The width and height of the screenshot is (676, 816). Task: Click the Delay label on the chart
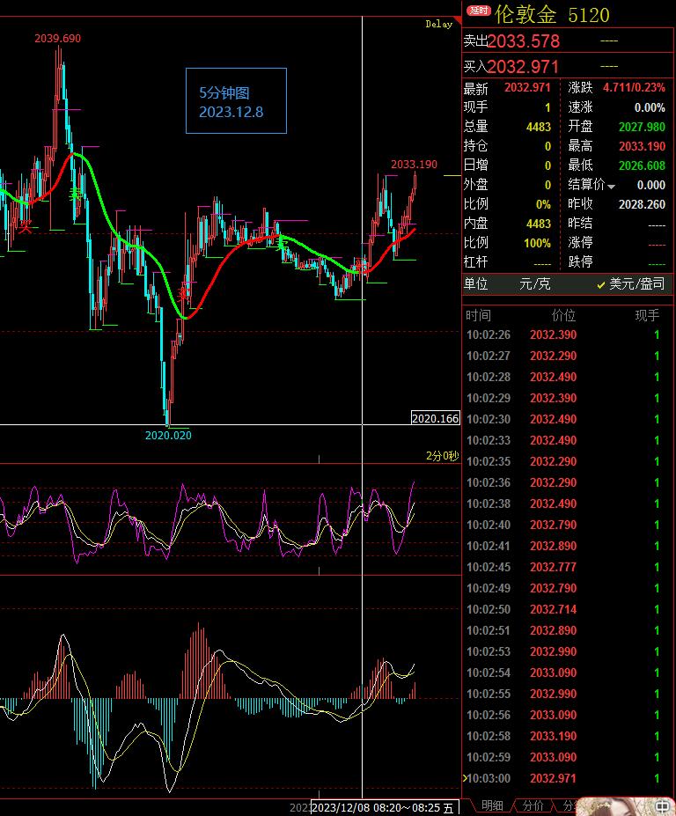(438, 24)
